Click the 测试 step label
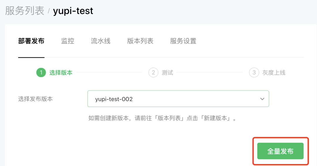 [x=167, y=72]
